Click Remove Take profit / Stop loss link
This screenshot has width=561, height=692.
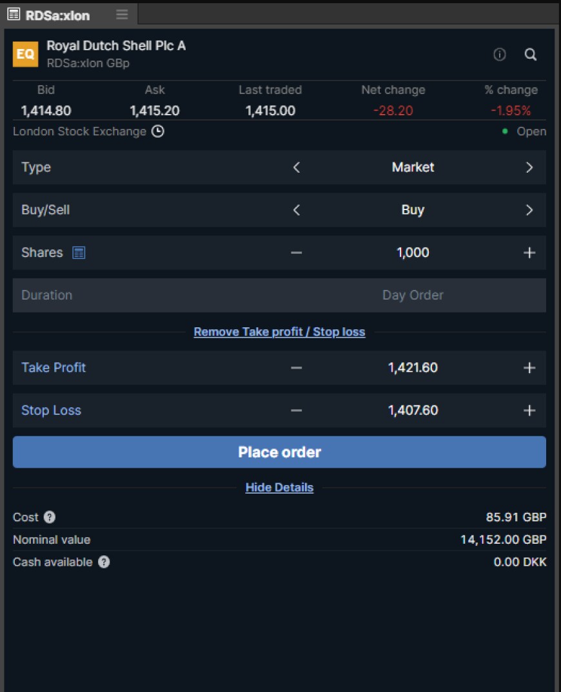pos(279,332)
